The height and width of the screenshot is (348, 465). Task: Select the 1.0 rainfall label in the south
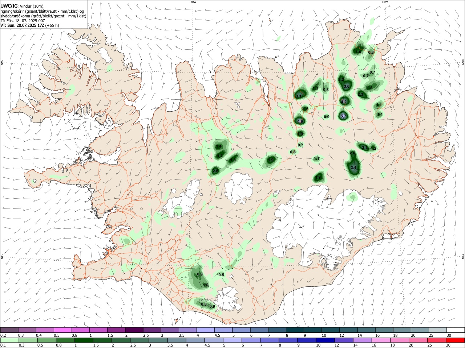coord(206,285)
